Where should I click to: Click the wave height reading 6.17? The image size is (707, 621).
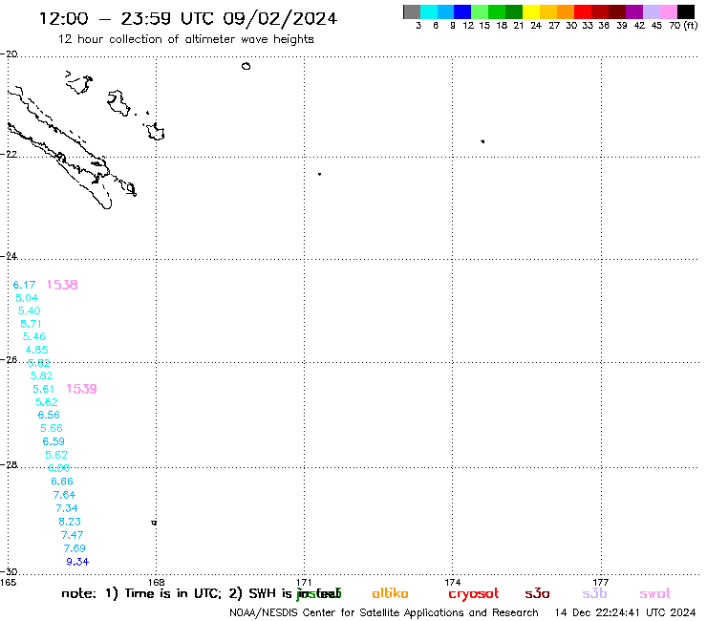point(24,285)
